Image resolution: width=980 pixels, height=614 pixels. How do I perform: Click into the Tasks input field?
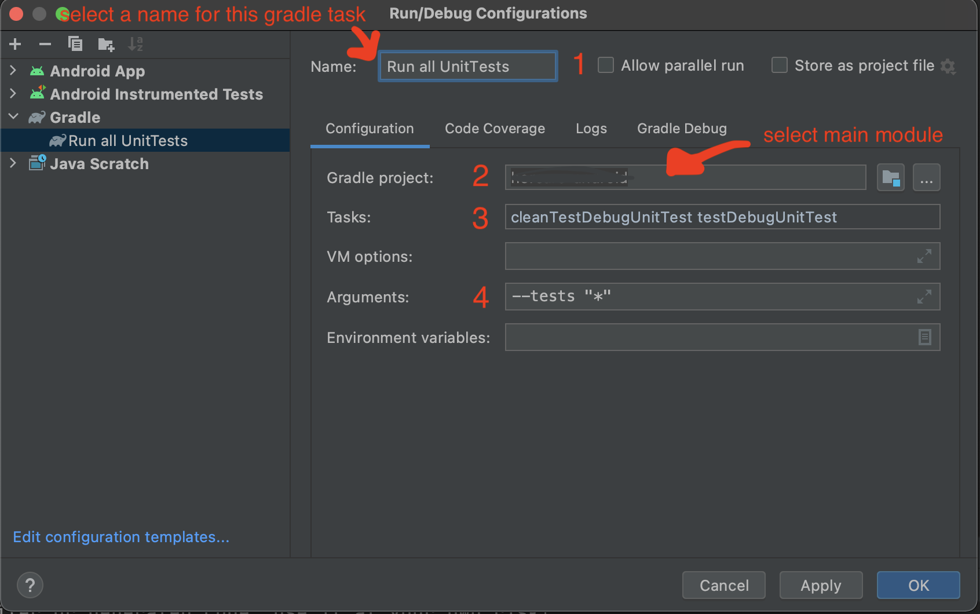click(722, 217)
